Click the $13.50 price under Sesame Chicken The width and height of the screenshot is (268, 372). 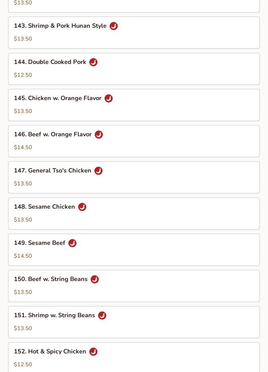point(23,220)
